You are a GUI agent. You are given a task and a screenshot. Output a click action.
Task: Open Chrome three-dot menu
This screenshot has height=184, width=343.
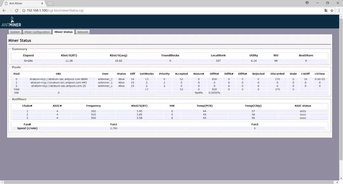(x=339, y=10)
